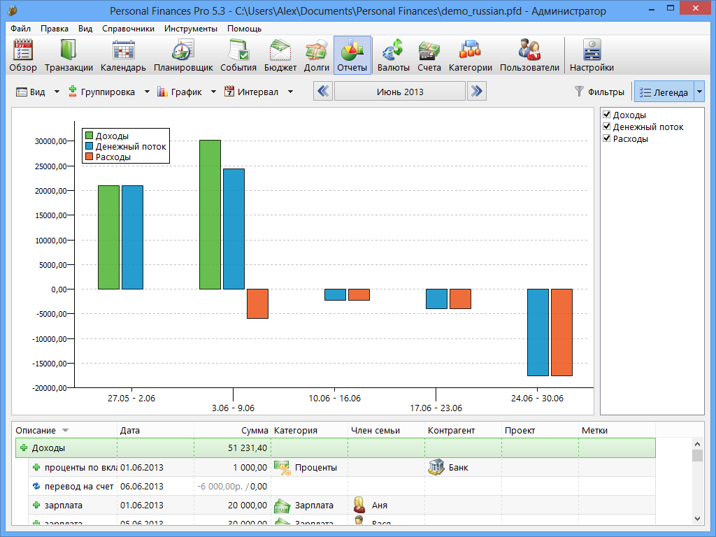Screen dimensions: 716x537
Task: Open the Валюты currencies section
Action: 393,56
